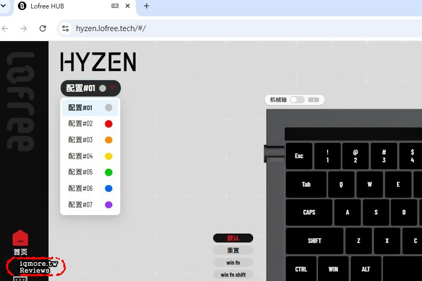Click the Tab key on keyboard
Viewport: 422px width, 281px height.
[306, 185]
